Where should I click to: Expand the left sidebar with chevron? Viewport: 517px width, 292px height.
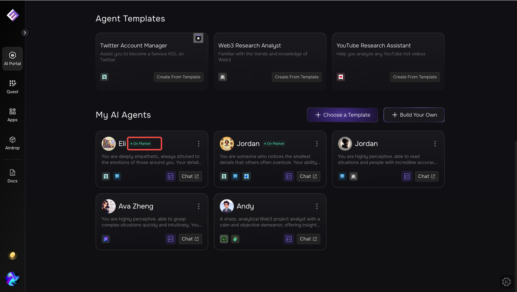point(25,33)
